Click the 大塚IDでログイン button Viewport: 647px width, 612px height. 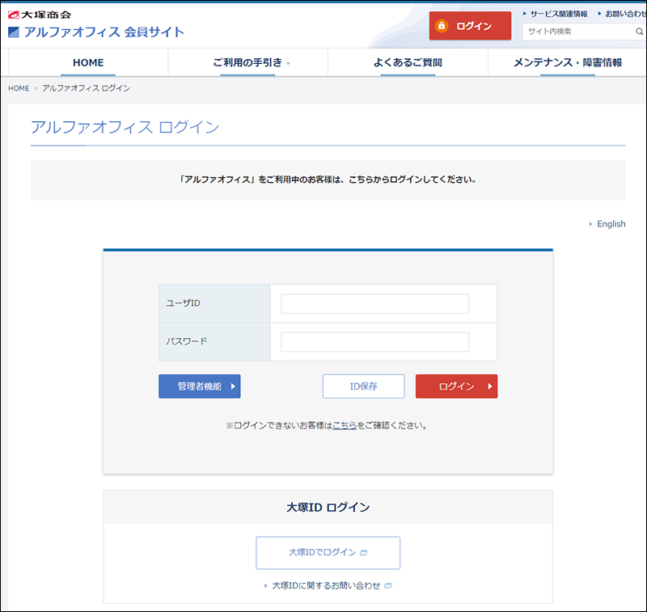coord(328,552)
